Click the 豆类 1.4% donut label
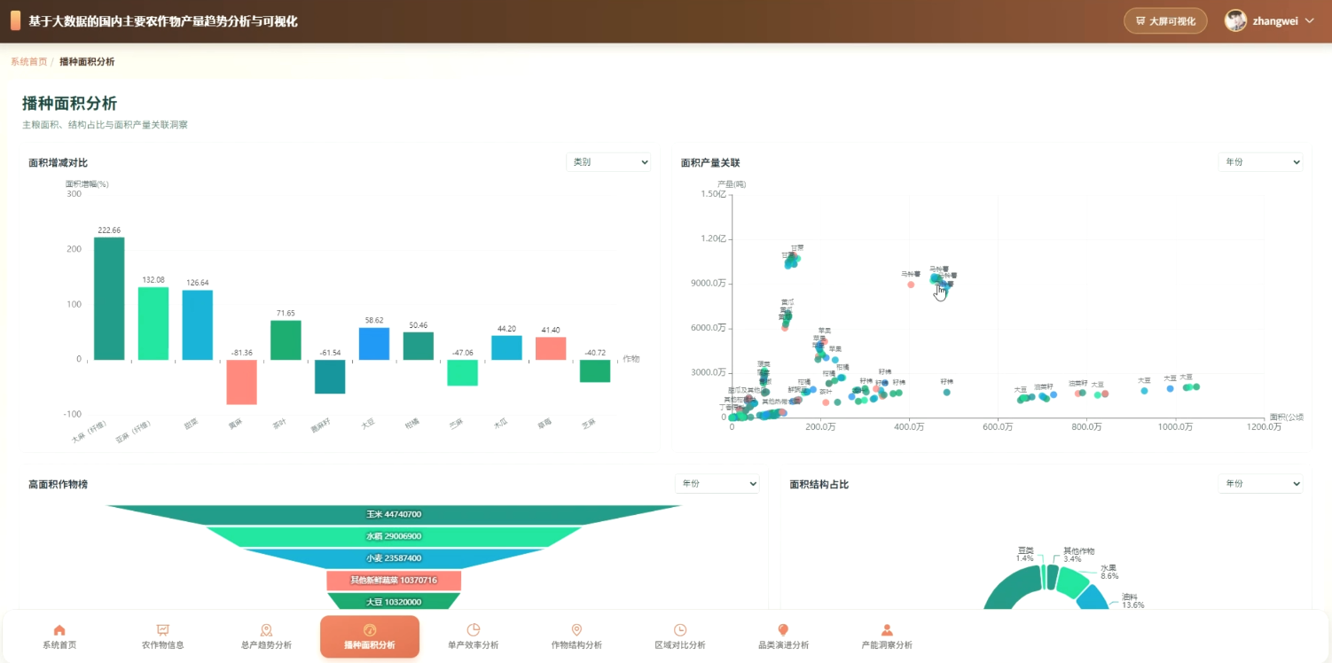This screenshot has width=1332, height=663. [x=1025, y=554]
